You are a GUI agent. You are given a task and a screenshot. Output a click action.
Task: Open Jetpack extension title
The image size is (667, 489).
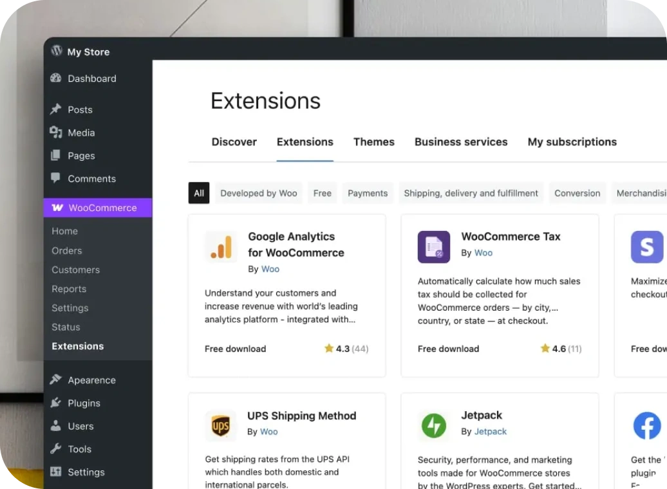click(482, 415)
